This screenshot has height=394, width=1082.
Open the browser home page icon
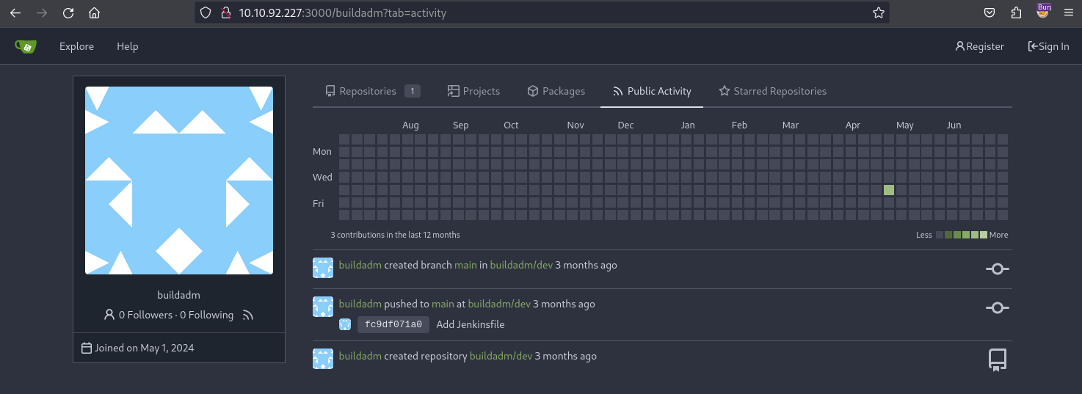94,12
